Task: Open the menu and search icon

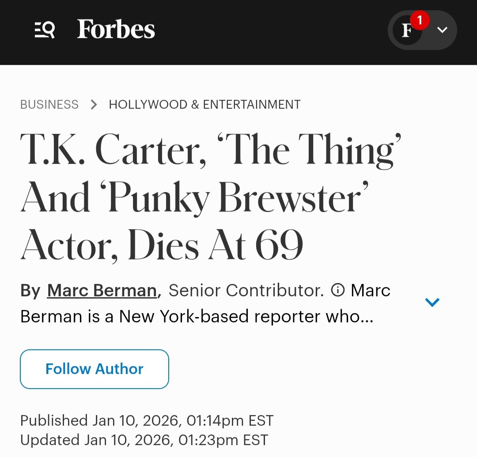Action: (x=45, y=30)
